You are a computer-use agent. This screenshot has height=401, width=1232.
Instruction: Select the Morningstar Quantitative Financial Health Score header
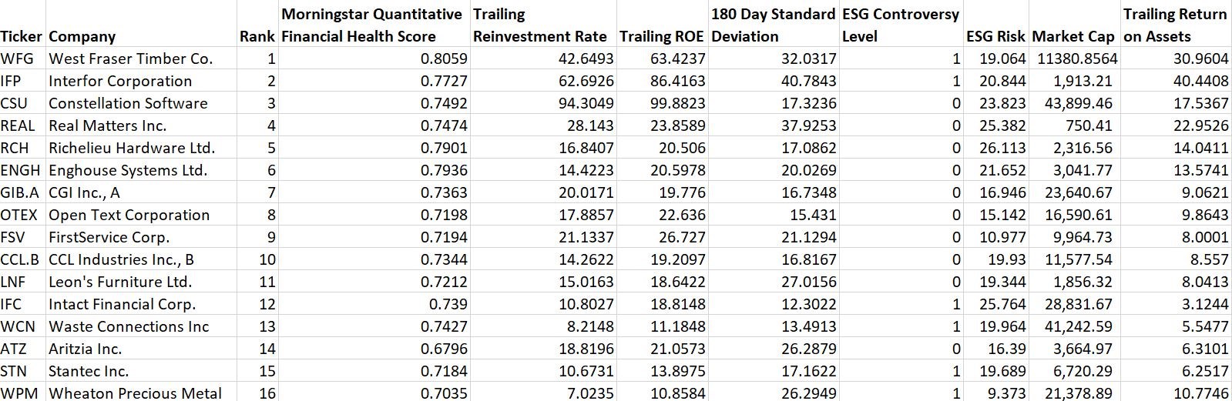[x=371, y=25]
